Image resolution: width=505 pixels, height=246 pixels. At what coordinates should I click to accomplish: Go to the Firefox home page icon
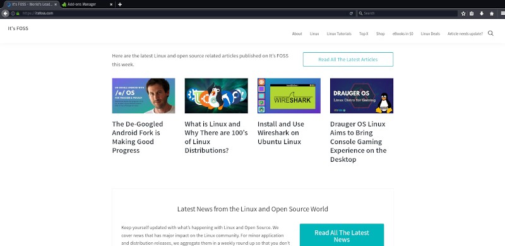click(492, 13)
